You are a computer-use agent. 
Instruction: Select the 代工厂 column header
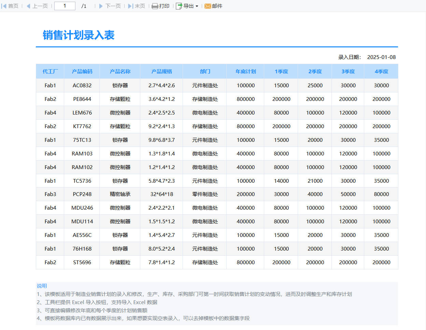pyautogui.click(x=50, y=72)
